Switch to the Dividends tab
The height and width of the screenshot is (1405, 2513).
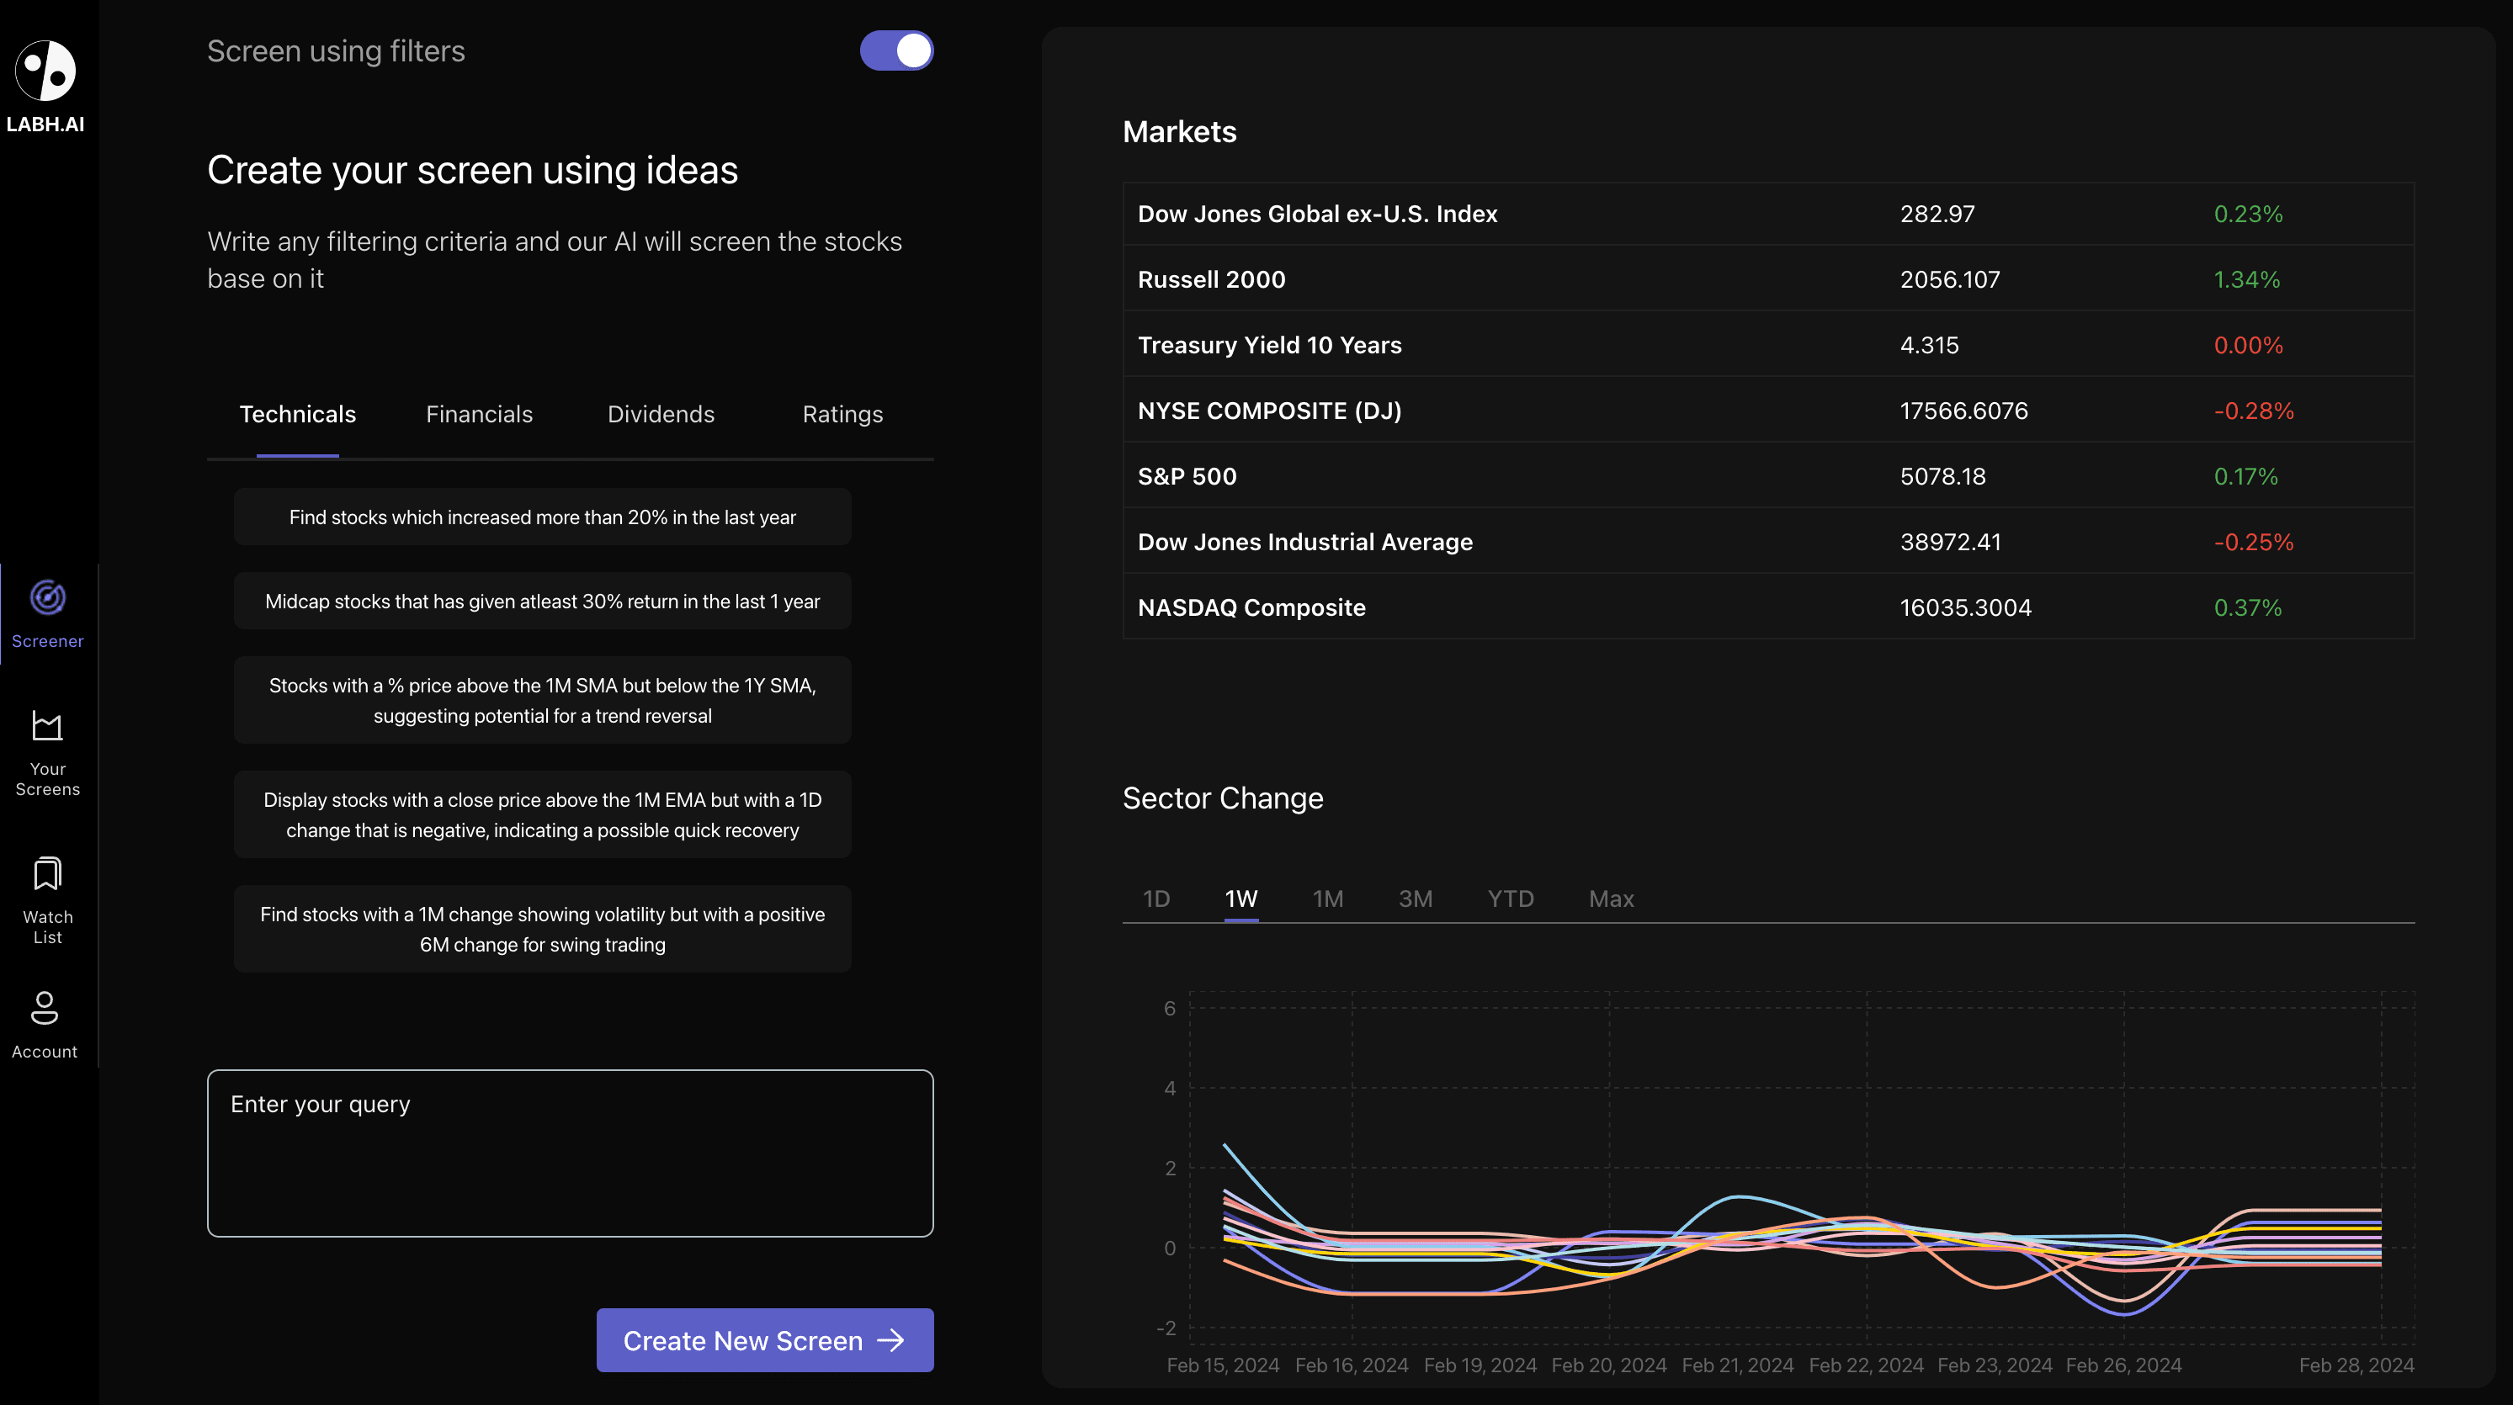(661, 415)
